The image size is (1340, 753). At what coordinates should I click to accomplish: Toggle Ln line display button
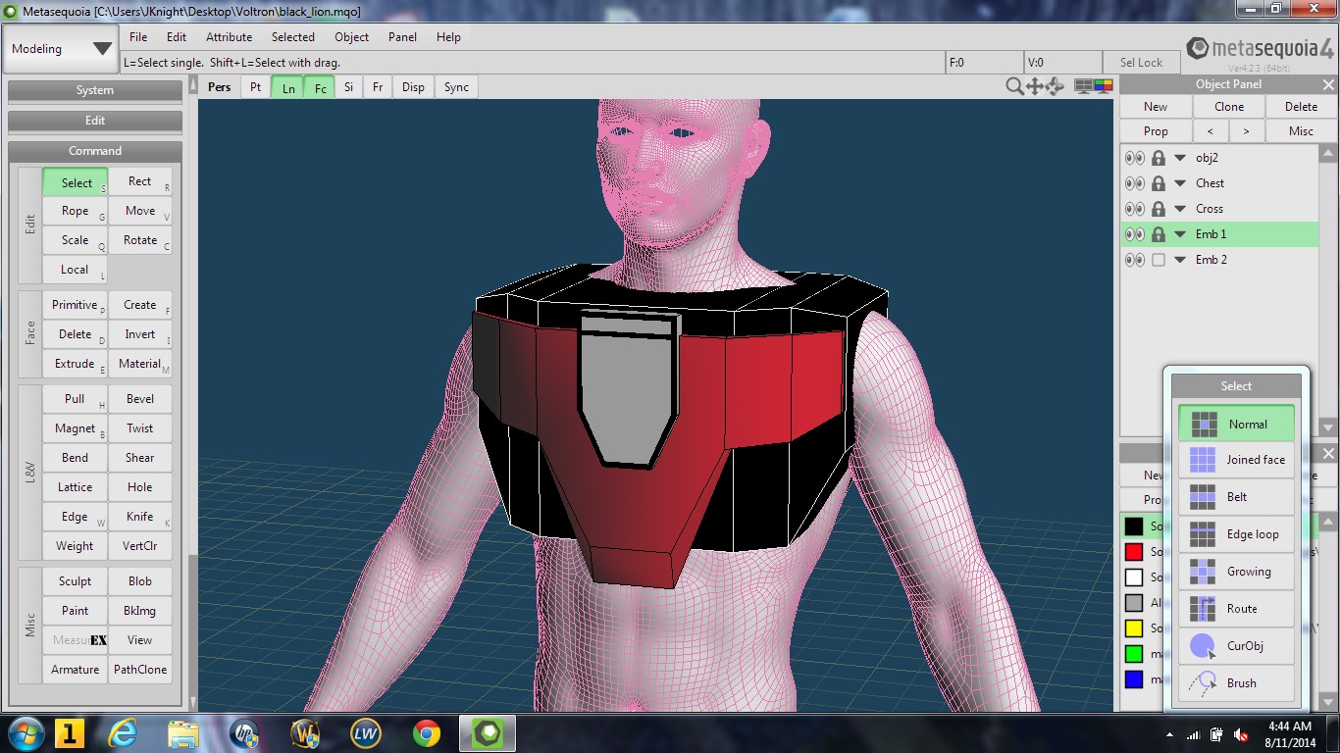[x=287, y=87]
